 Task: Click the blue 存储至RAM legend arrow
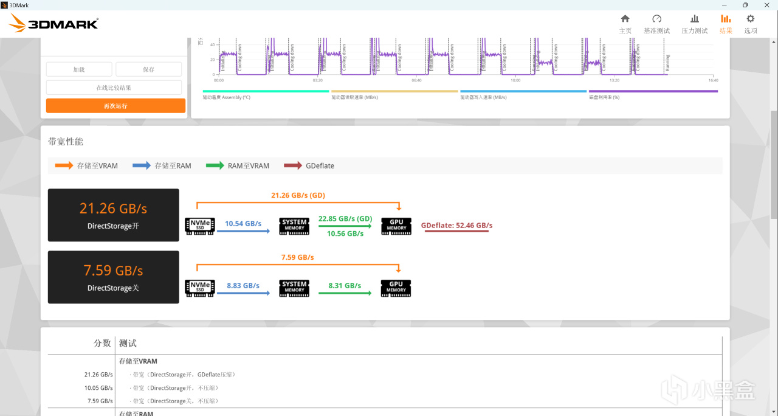[x=142, y=165]
